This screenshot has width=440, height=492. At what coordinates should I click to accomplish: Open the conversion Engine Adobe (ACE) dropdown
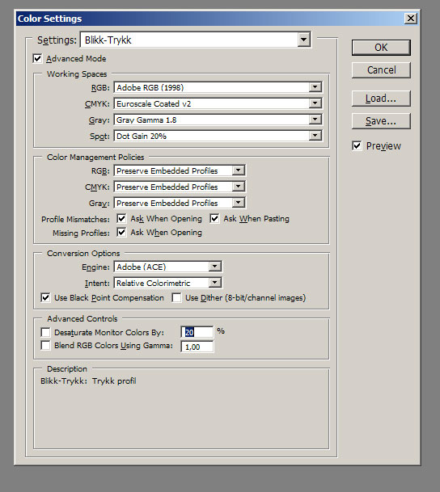pos(167,267)
